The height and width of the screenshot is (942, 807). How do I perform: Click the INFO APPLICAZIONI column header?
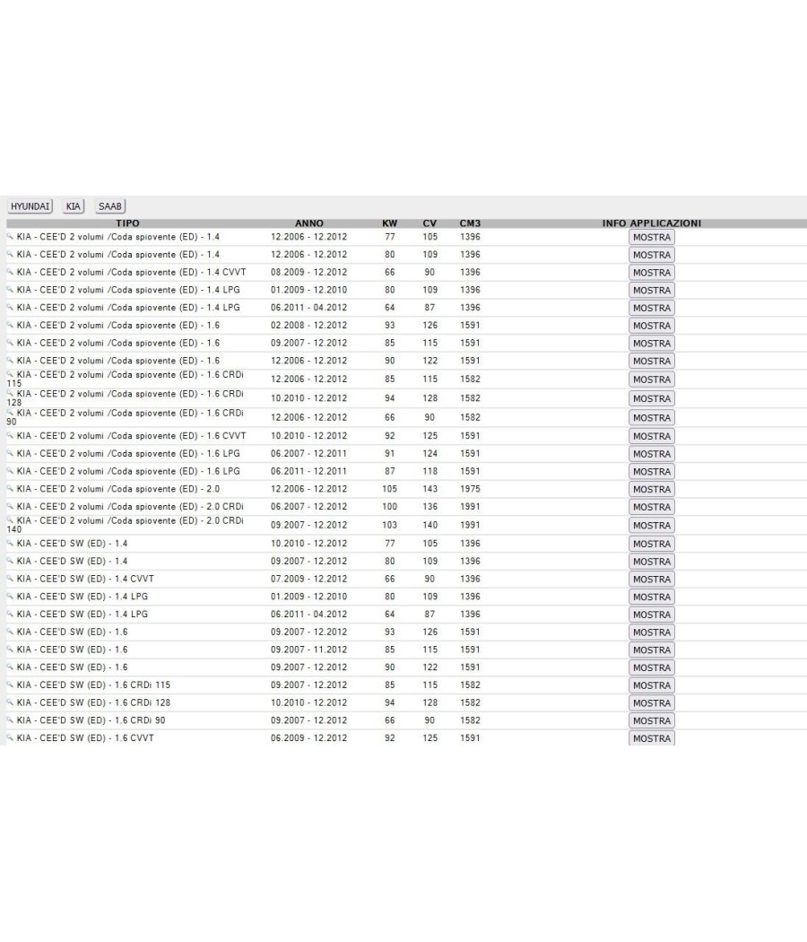click(652, 223)
